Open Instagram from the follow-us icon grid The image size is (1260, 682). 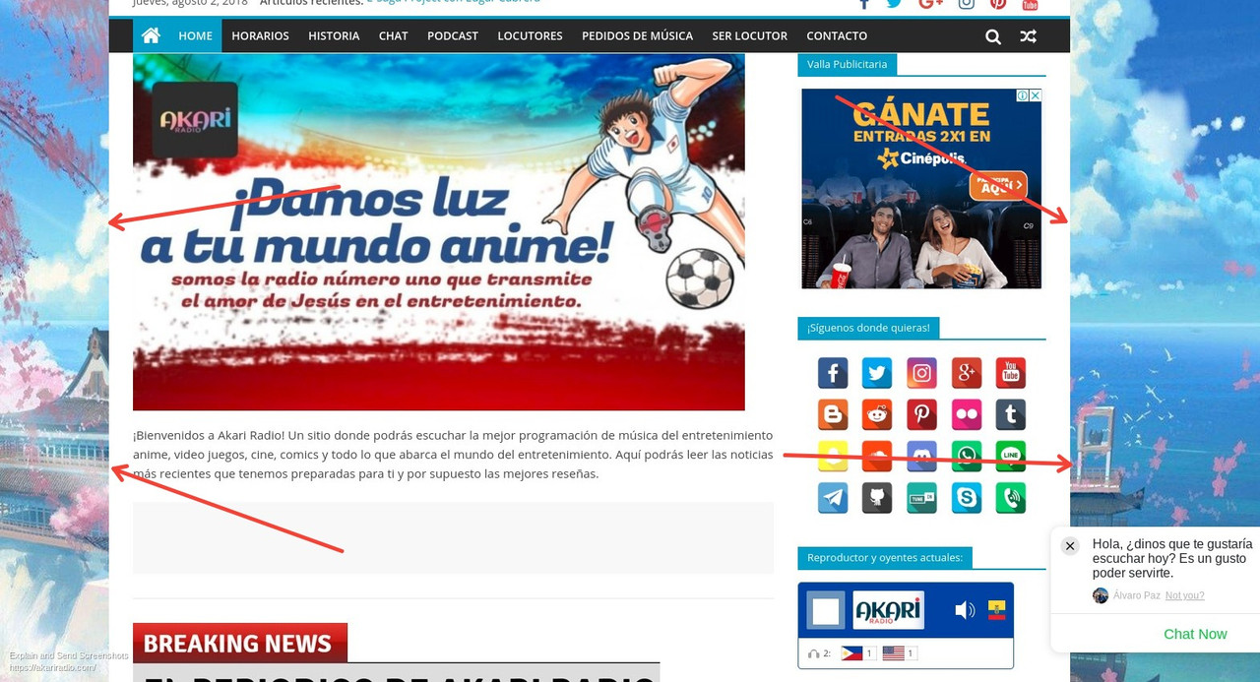pyautogui.click(x=921, y=373)
